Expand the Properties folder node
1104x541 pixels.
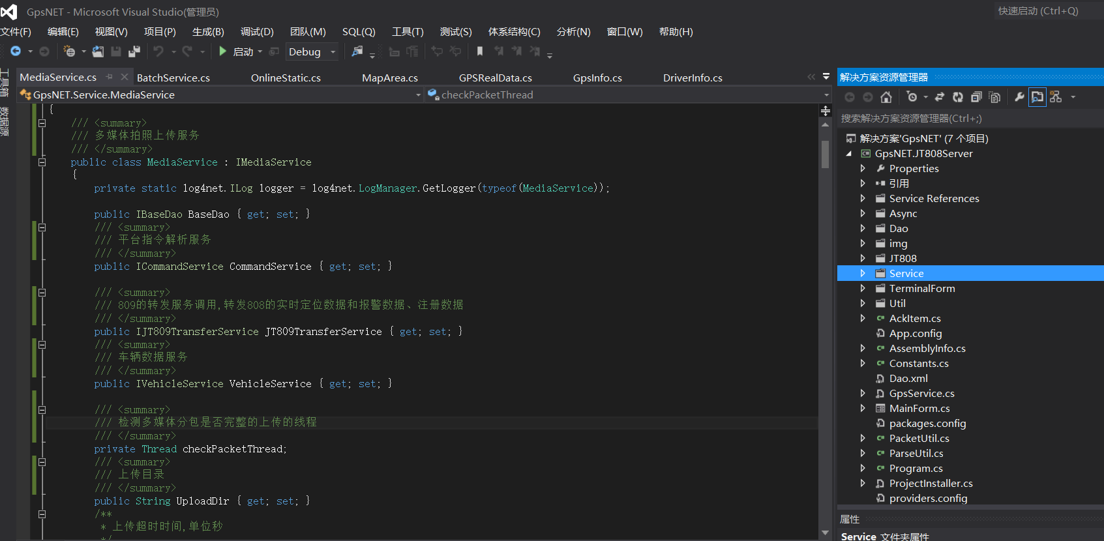[x=863, y=168]
